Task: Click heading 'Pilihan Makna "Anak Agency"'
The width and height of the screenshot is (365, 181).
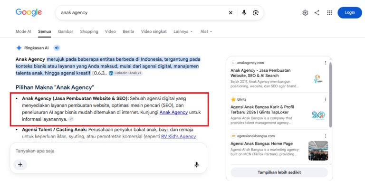Action: [x=55, y=87]
